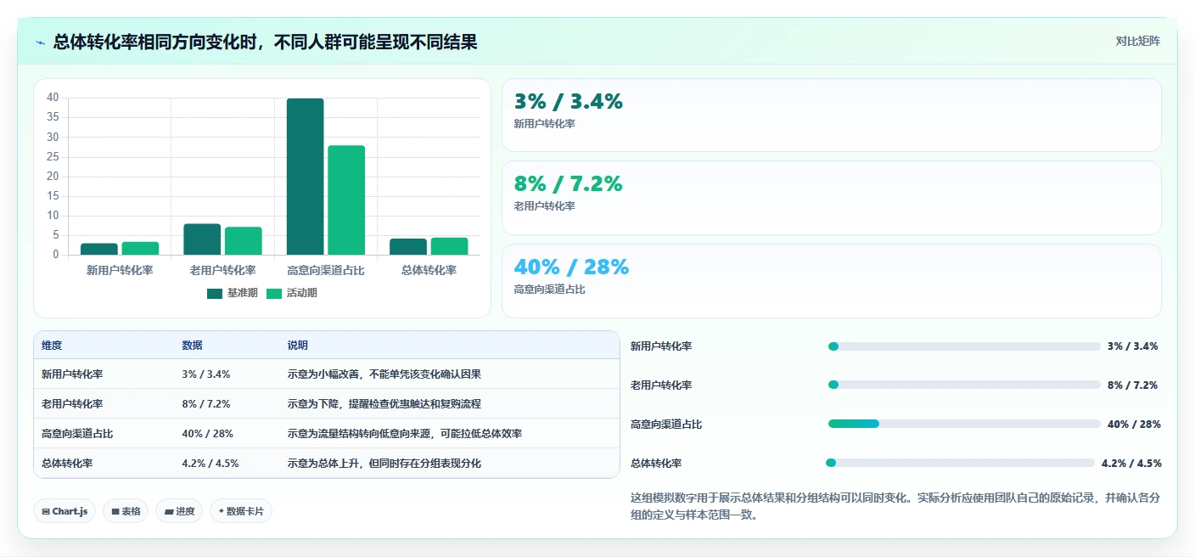Click the icon inside 表格 chip
This screenshot has width=1195, height=557.
tap(115, 512)
